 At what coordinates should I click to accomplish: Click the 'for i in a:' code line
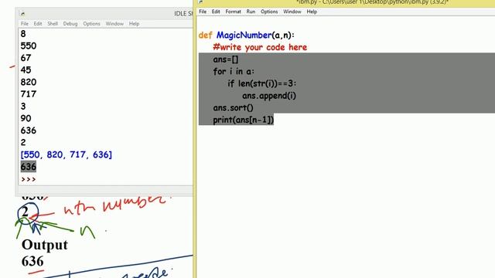(234, 72)
